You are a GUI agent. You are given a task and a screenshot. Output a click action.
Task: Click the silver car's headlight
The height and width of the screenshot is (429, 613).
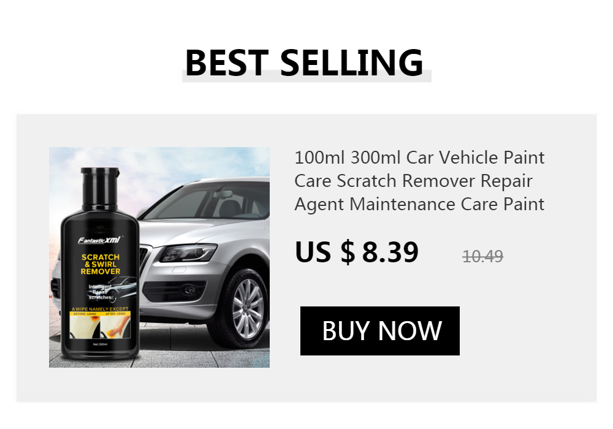click(x=188, y=252)
